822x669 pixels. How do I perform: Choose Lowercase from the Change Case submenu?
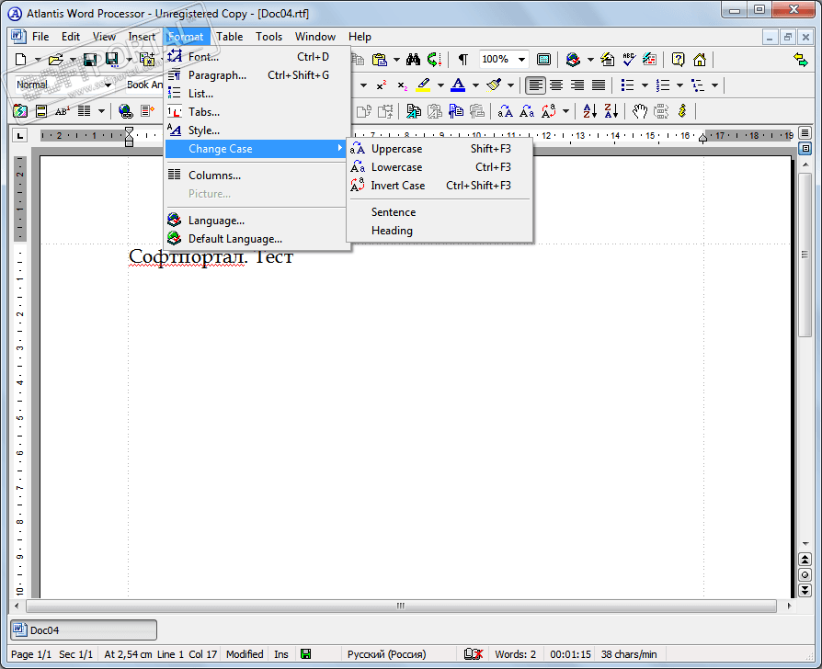tap(440, 167)
